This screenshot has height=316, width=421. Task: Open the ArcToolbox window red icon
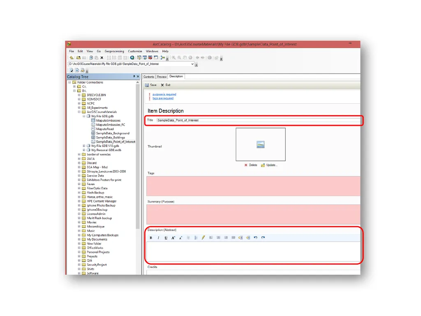tap(150, 58)
